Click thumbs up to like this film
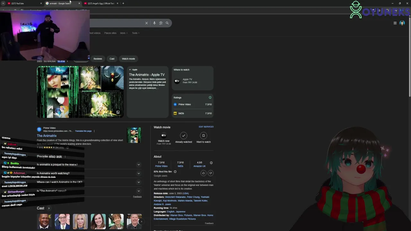411x231 pixels. (x=204, y=173)
